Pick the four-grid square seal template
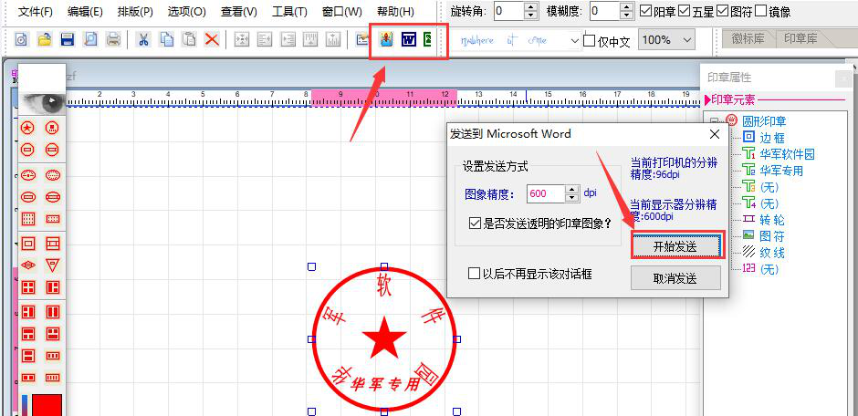This screenshot has height=416, width=858. click(x=28, y=287)
